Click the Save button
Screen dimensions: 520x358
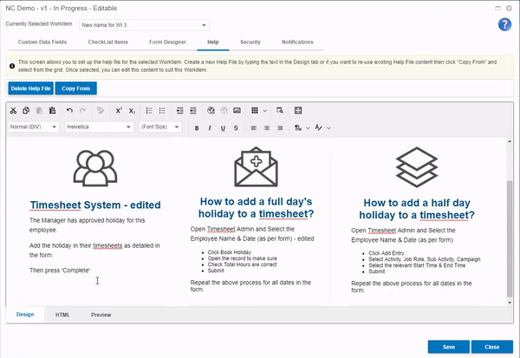click(449, 347)
